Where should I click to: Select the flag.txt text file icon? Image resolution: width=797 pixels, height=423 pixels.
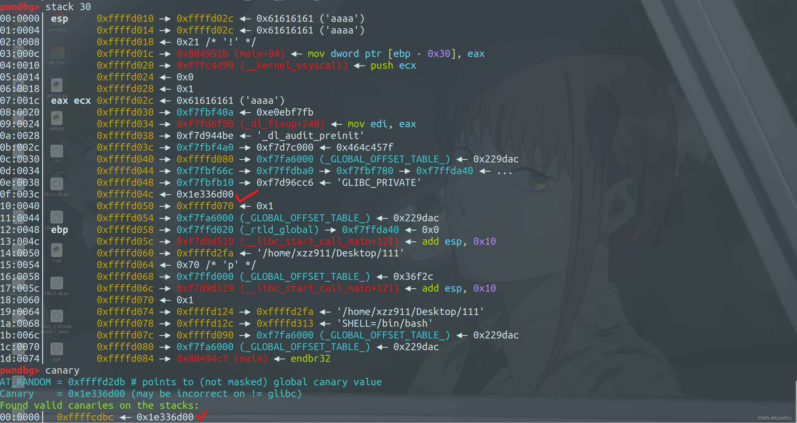[18, 118]
